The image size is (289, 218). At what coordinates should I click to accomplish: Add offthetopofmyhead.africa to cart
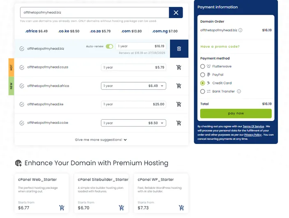point(179,86)
